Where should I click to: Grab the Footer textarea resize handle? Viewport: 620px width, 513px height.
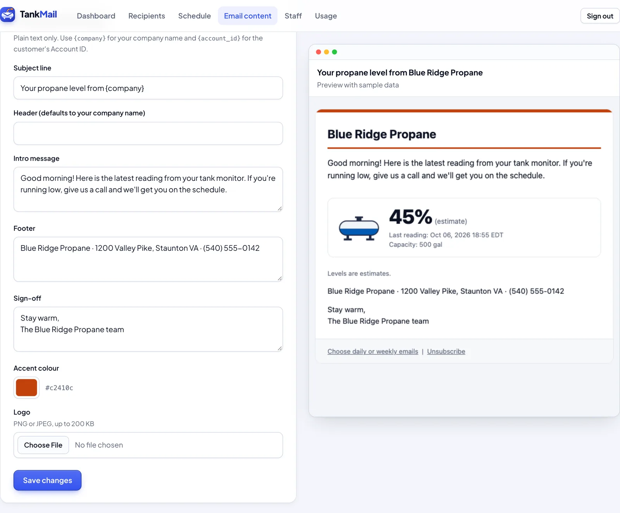pyautogui.click(x=280, y=278)
